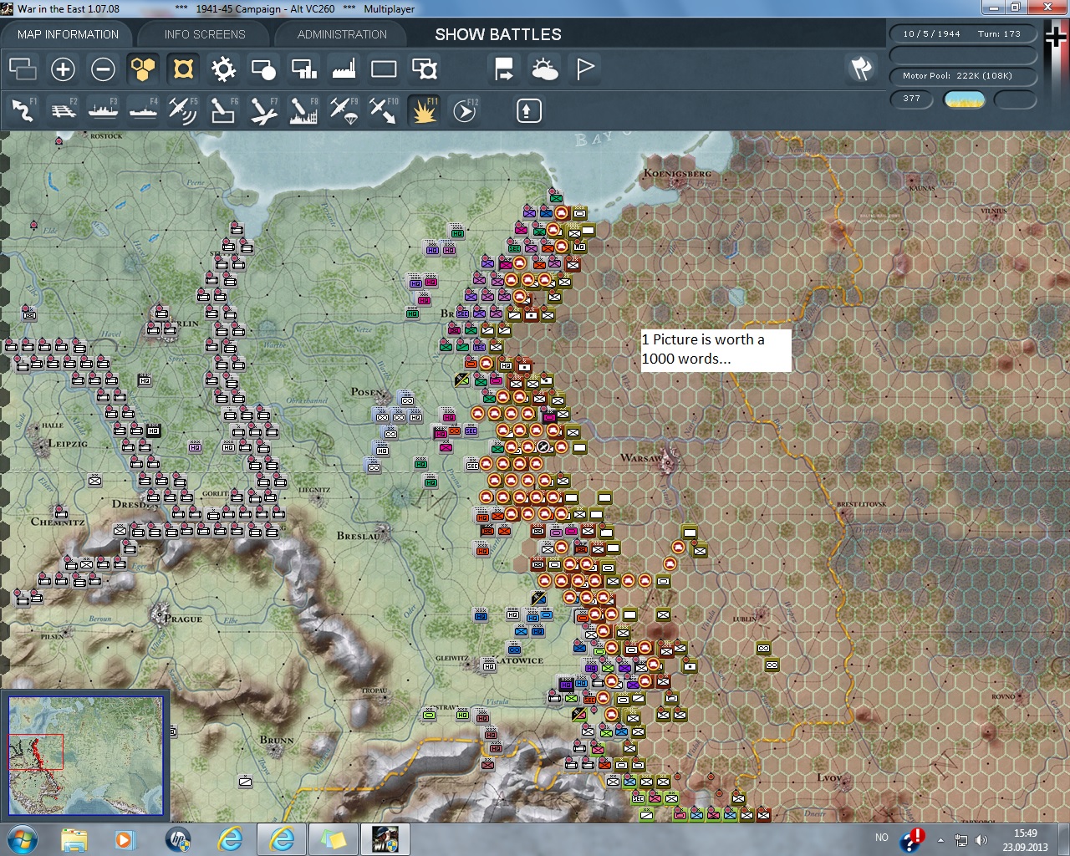Toggle the yellow hex grid display
1070x856 pixels.
tap(143, 69)
